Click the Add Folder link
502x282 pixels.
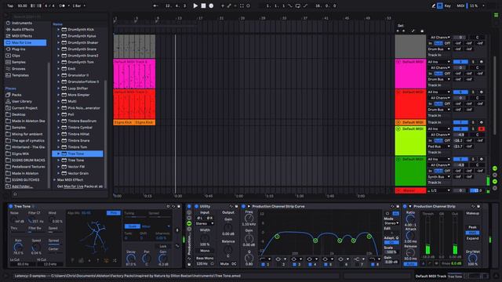click(x=22, y=186)
